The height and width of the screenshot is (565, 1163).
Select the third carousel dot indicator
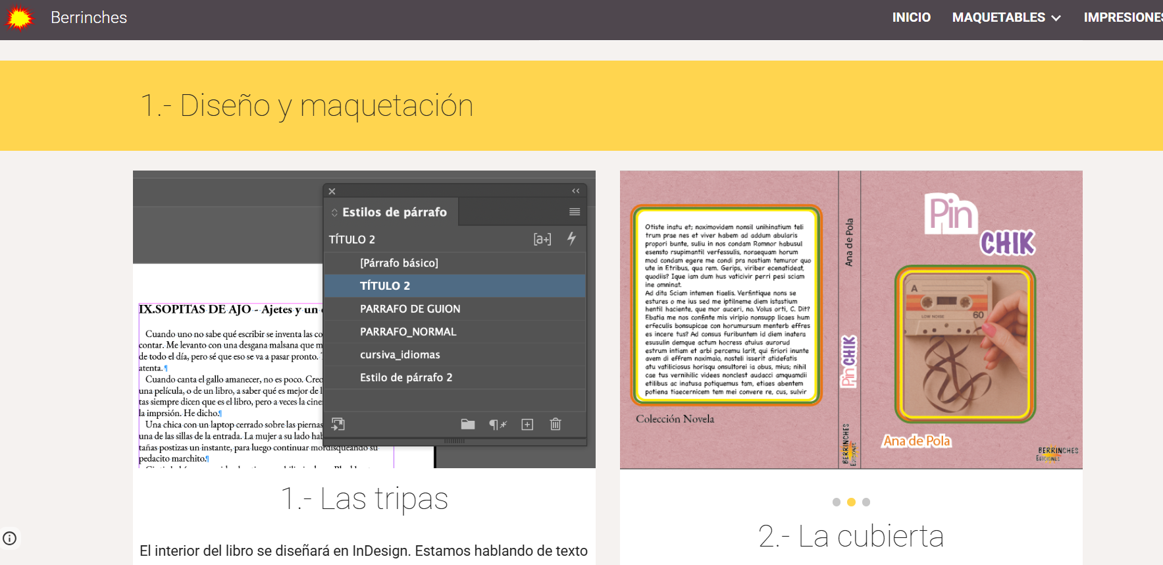tap(866, 502)
